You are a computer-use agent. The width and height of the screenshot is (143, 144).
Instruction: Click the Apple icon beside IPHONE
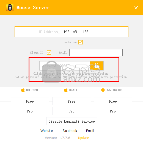[x=23, y=90]
